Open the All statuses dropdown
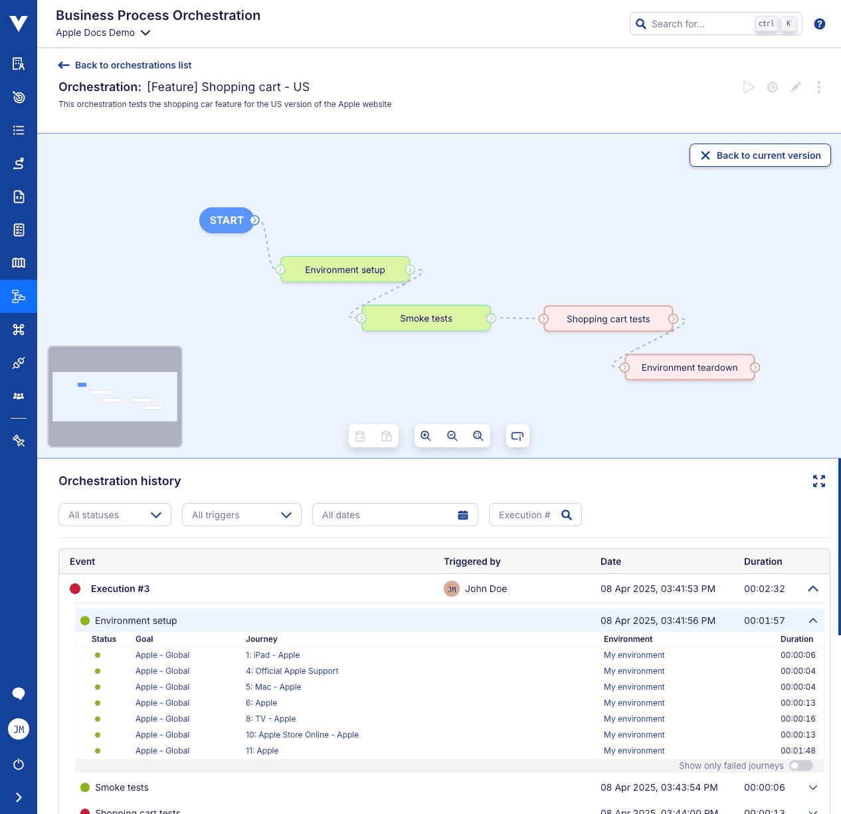 114,514
